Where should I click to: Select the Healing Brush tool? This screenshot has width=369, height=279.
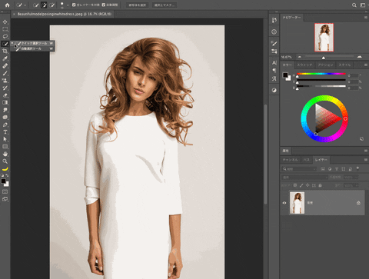coord(5,66)
